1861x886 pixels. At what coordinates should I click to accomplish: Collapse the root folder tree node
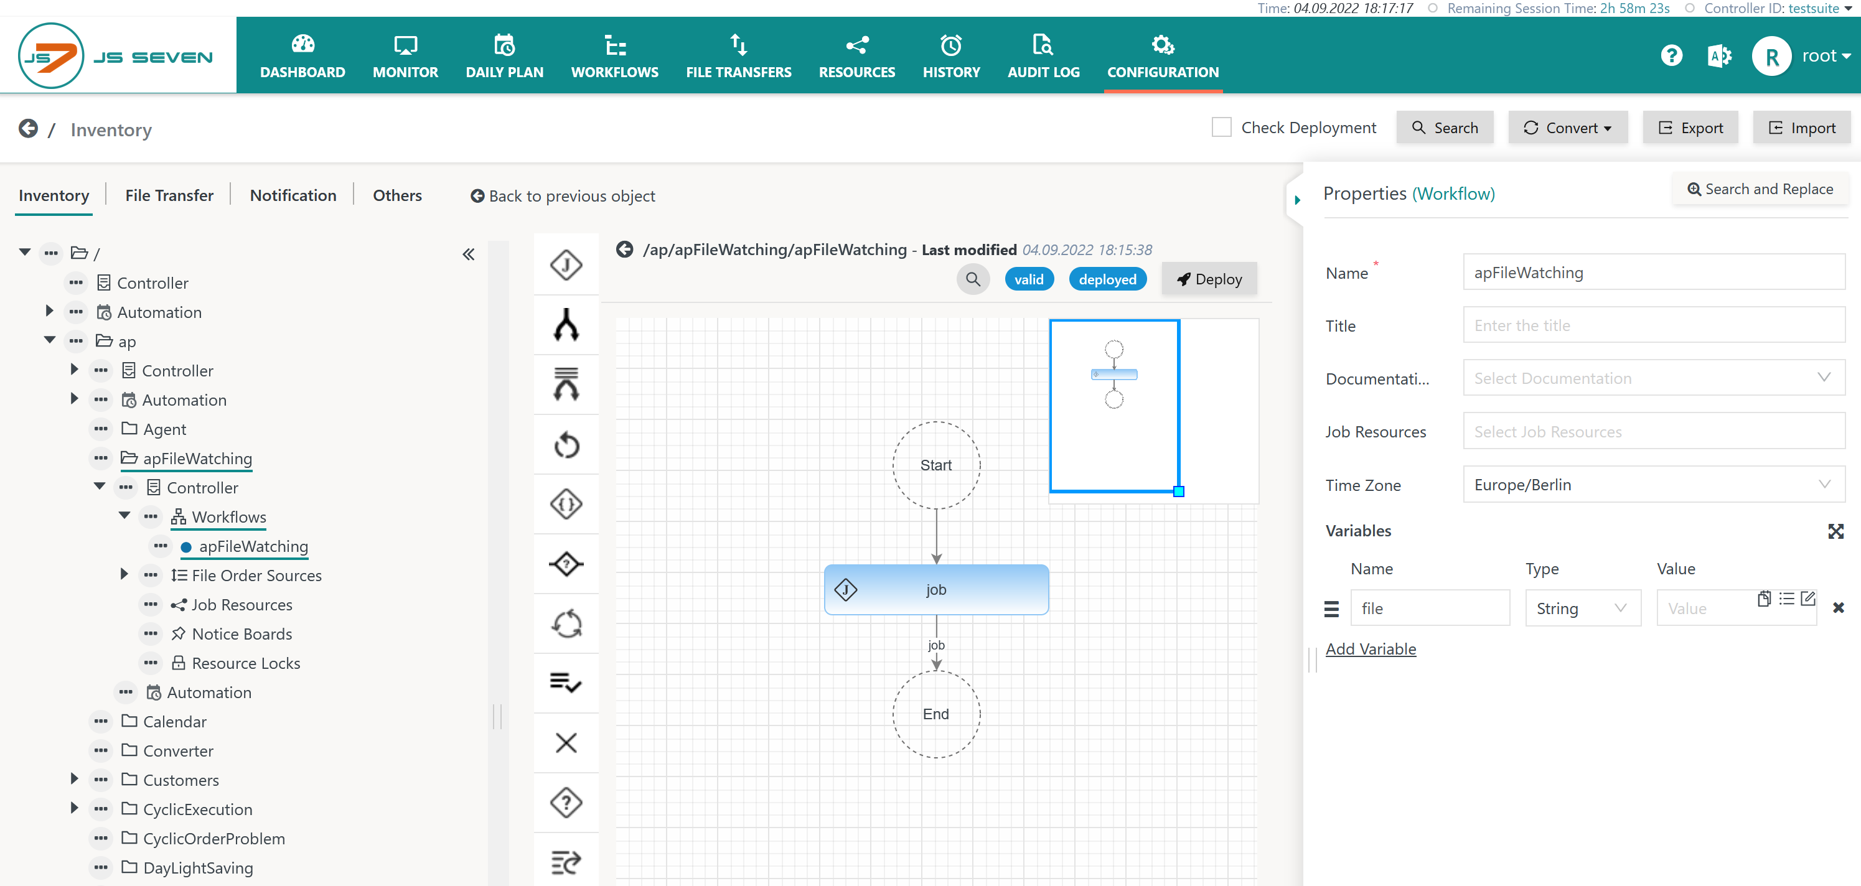24,253
